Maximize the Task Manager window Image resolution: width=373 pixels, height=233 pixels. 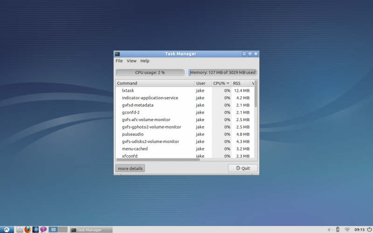click(250, 54)
